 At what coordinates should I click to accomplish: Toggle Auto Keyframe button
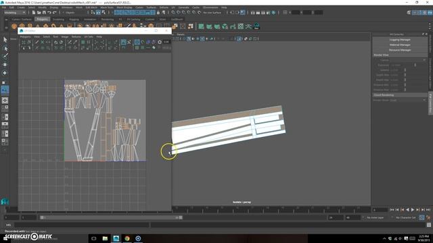421,217
